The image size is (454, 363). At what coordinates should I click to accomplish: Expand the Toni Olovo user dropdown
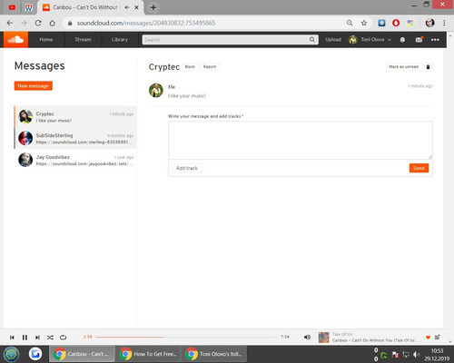370,40
